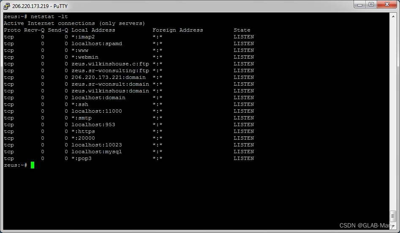This screenshot has width=400, height=233.
Task: Click 'tcp' protocol in the smtp row
Action: click(x=9, y=118)
